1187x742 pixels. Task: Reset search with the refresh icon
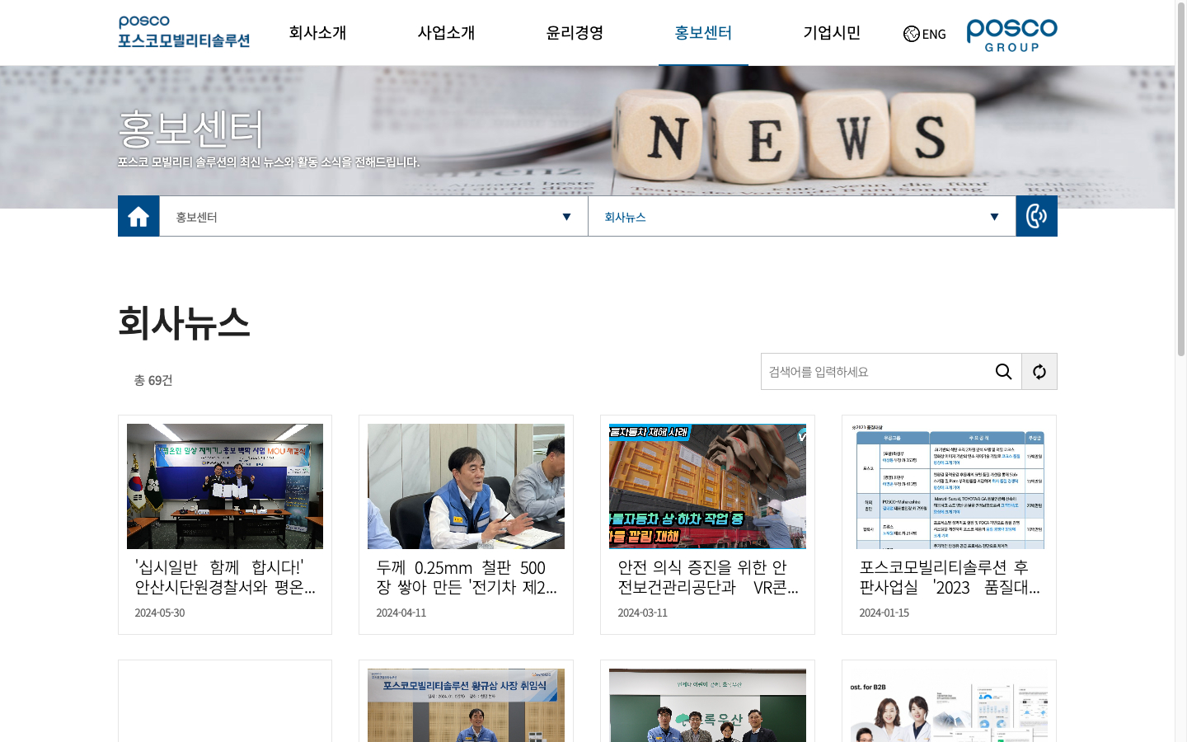1039,372
